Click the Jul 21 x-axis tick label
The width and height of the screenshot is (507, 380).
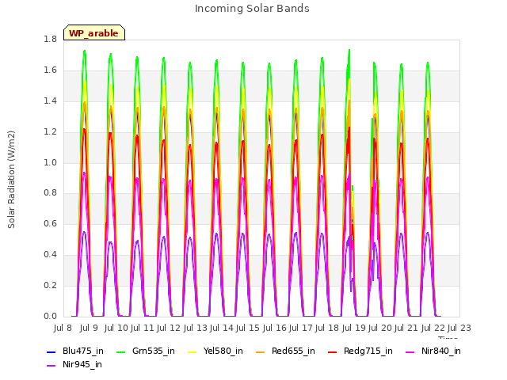pyautogui.click(x=406, y=328)
